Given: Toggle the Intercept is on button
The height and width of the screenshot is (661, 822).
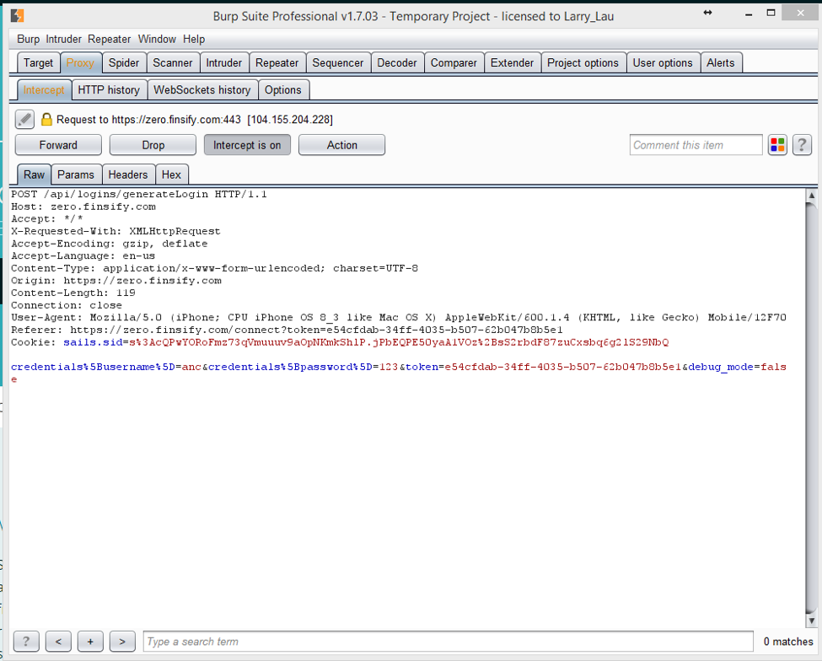Looking at the screenshot, I should click(x=247, y=145).
